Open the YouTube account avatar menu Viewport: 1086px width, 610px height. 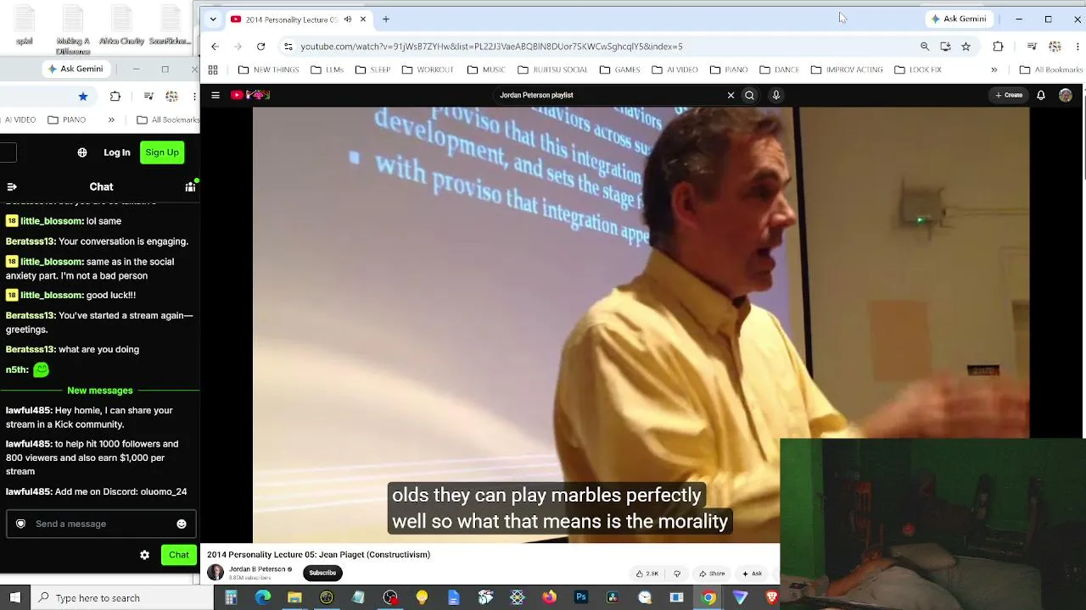pyautogui.click(x=1066, y=95)
